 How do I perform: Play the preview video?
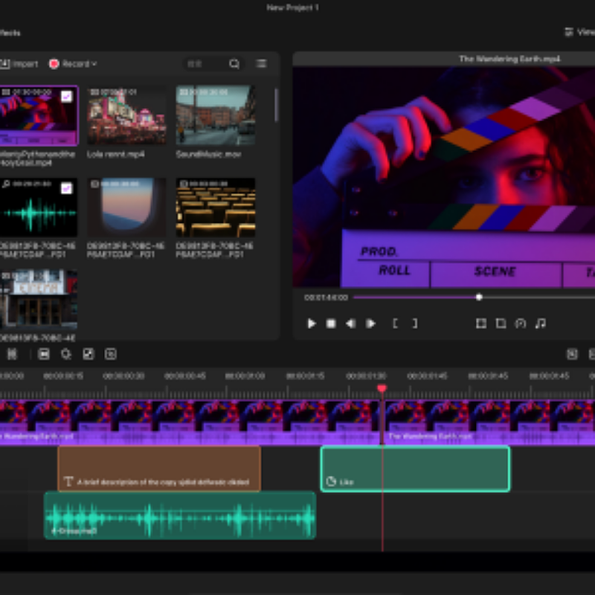[312, 324]
